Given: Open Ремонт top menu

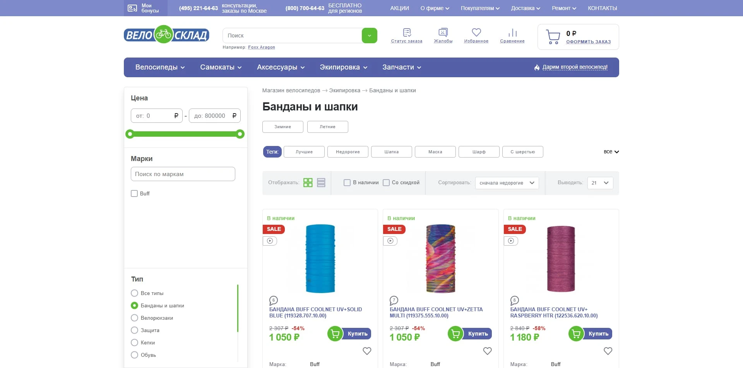Looking at the screenshot, I should click(x=564, y=8).
